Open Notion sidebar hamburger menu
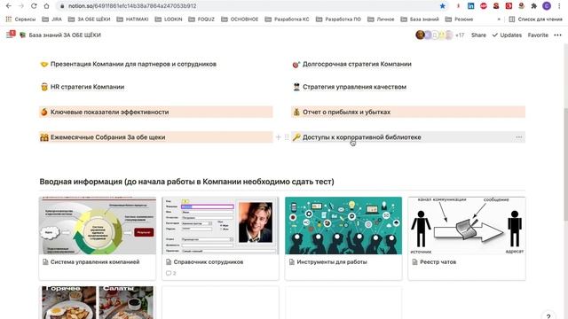 point(10,35)
